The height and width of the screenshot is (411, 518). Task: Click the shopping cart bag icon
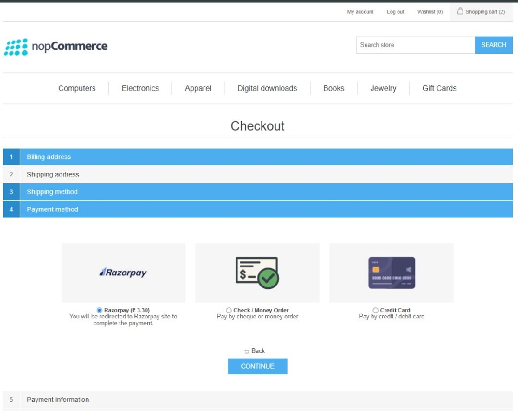pos(460,11)
